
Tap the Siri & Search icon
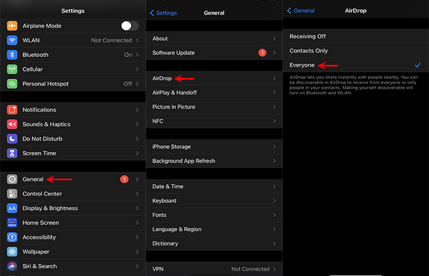coord(12,266)
